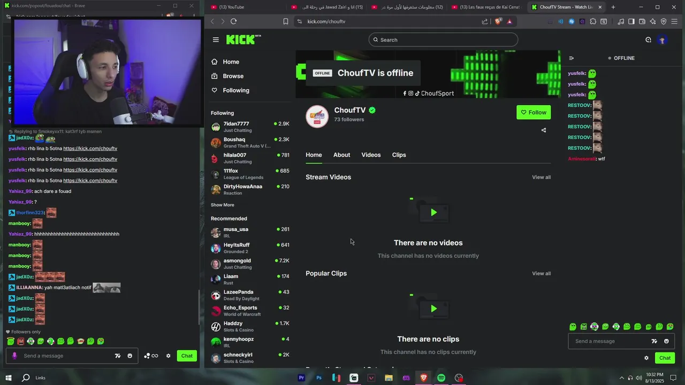685x385 pixels.
Task: Open the Brave Wallet icon
Action: pos(642,21)
